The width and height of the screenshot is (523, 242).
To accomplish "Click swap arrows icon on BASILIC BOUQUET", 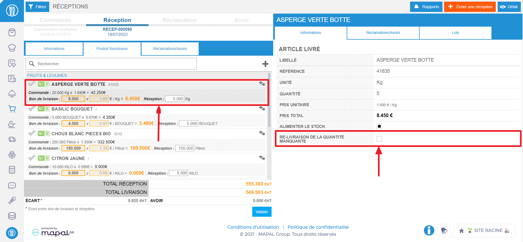I will pos(262,109).
